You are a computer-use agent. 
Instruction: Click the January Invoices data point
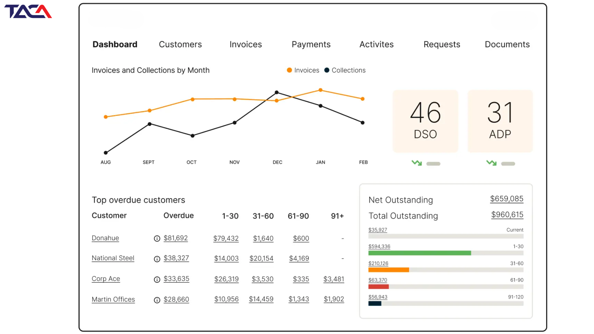(x=321, y=90)
